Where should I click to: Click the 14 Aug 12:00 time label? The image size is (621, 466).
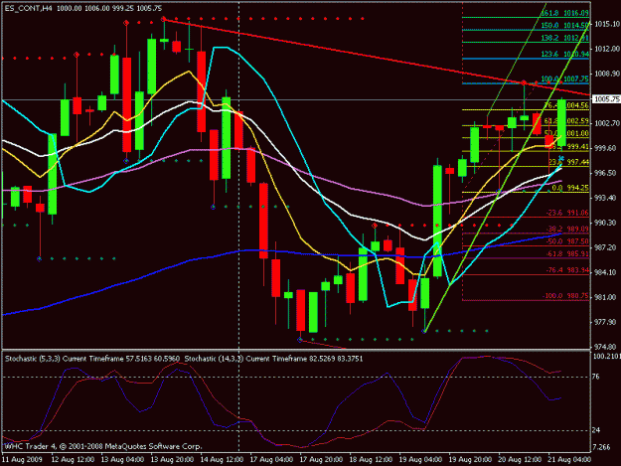pos(222,460)
